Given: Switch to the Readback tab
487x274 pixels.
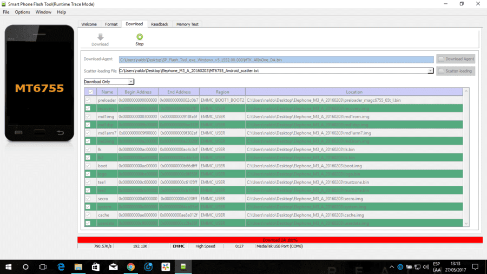Looking at the screenshot, I should (x=160, y=24).
